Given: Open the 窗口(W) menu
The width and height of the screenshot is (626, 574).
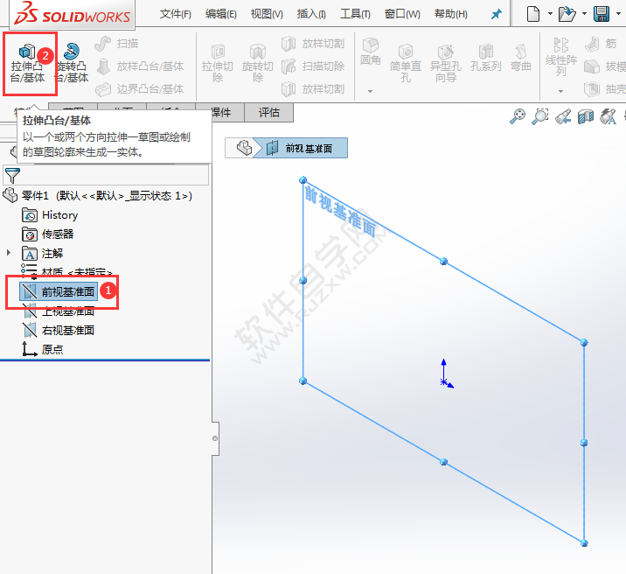Looking at the screenshot, I should [x=402, y=14].
